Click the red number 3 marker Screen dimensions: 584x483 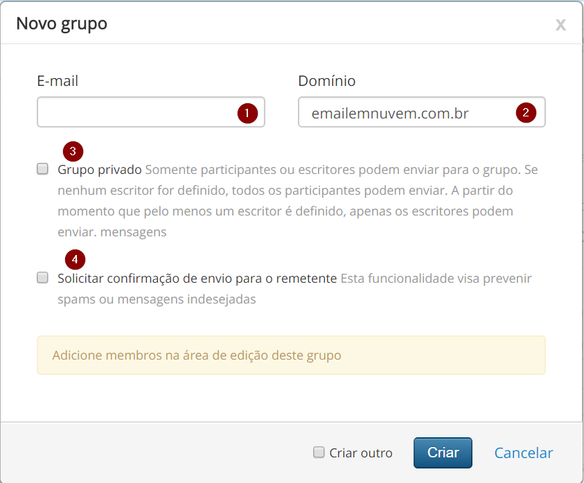[x=73, y=150]
